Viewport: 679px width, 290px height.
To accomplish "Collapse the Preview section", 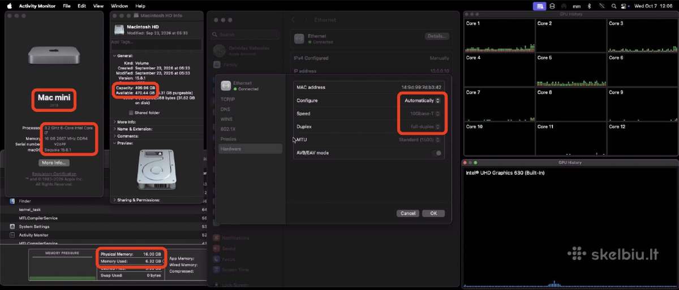I will coord(113,143).
